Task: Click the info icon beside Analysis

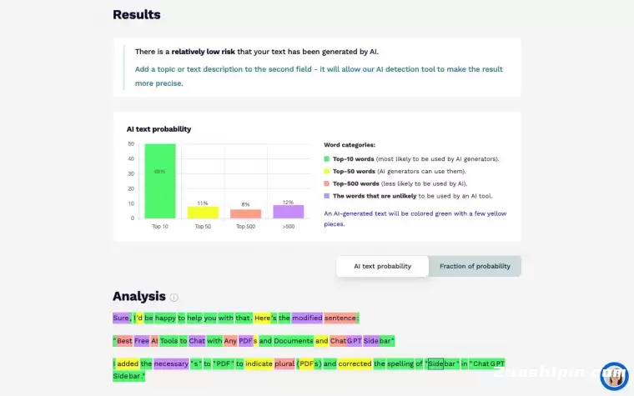Action: (174, 298)
